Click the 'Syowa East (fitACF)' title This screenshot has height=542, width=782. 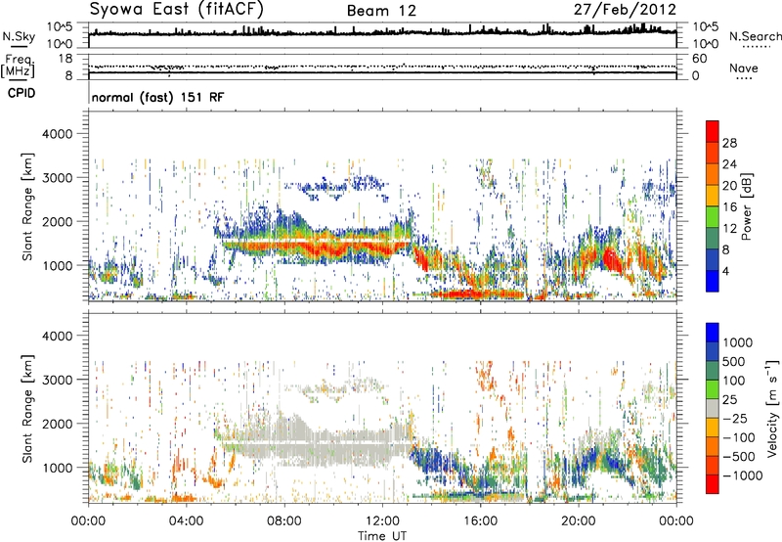tap(177, 10)
